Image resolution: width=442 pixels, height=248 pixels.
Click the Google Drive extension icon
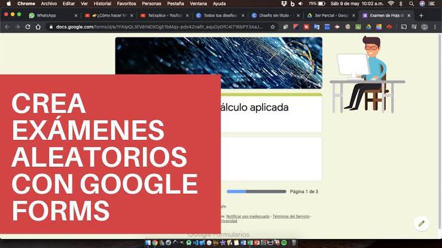(x=368, y=27)
